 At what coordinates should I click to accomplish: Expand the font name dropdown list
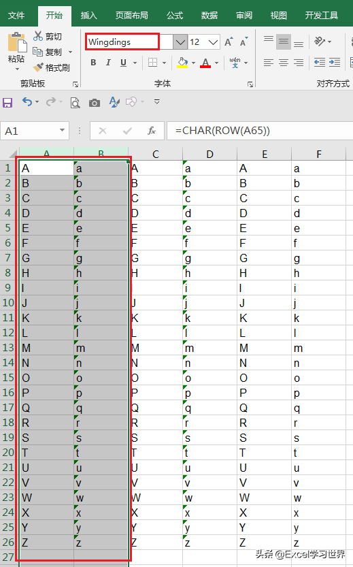tap(180, 42)
